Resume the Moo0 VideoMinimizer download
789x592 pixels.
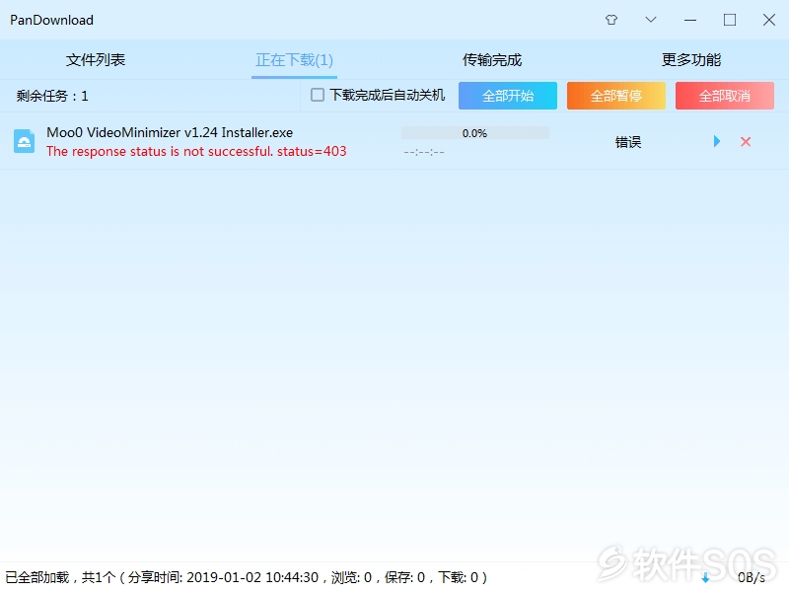click(x=717, y=141)
